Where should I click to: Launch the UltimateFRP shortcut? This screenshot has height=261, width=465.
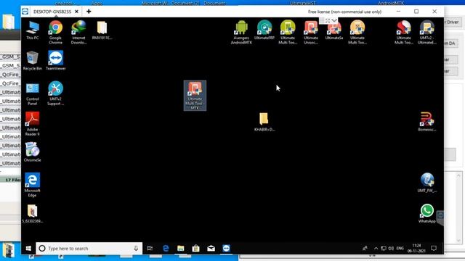point(264,30)
